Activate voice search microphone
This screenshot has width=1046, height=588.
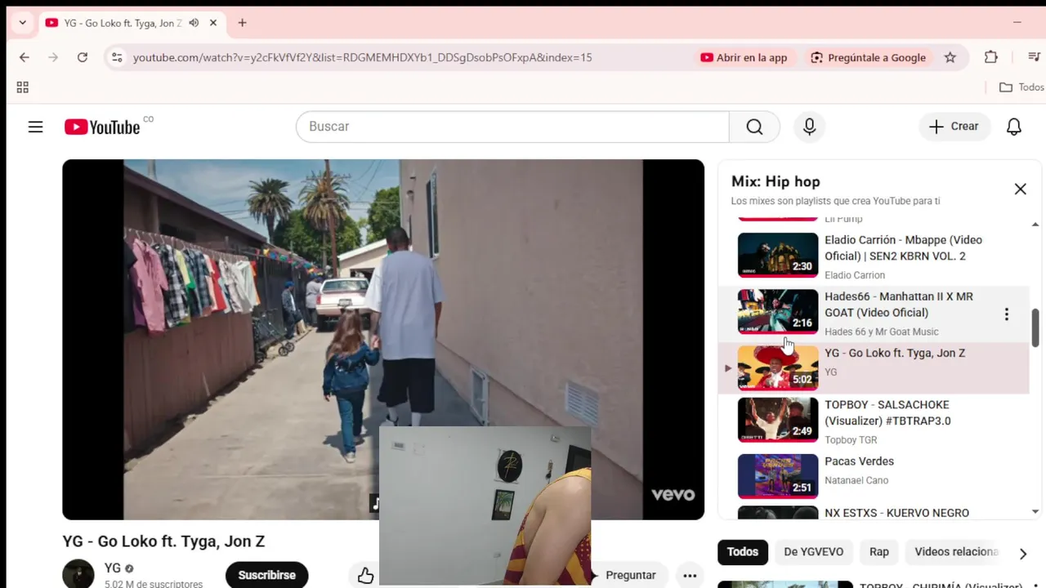pyautogui.click(x=809, y=127)
